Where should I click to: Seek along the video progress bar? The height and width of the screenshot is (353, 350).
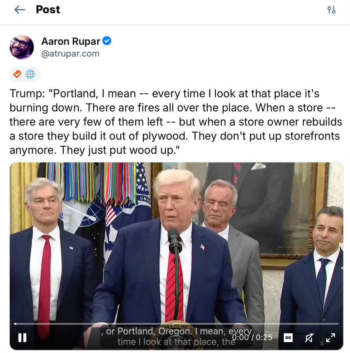tap(176, 324)
